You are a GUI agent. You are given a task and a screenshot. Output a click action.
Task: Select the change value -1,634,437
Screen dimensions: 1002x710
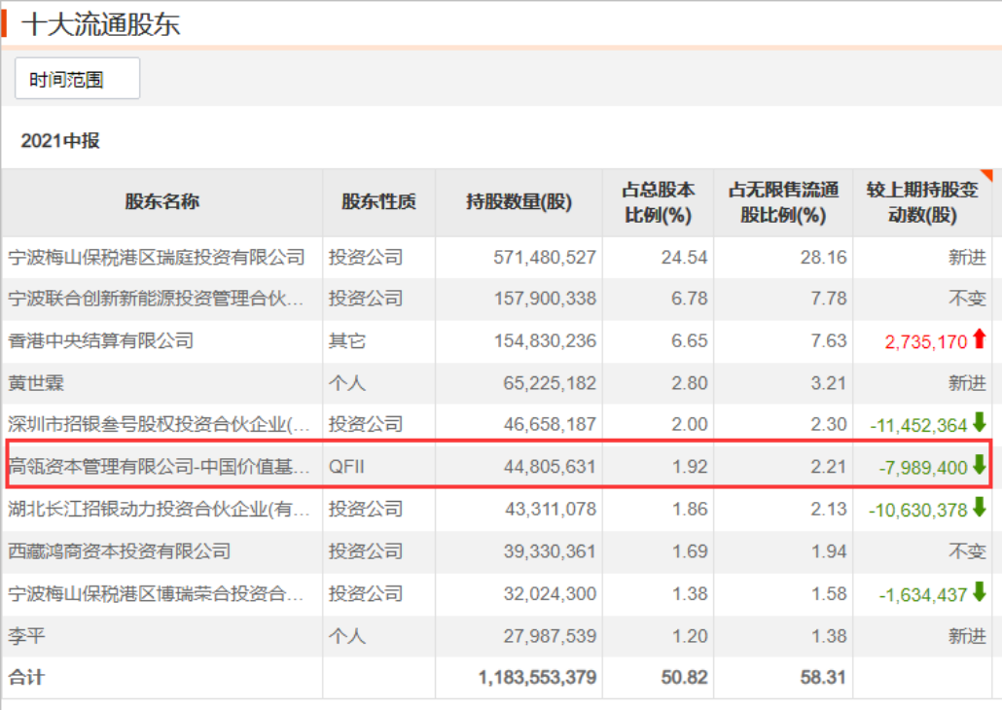(923, 595)
